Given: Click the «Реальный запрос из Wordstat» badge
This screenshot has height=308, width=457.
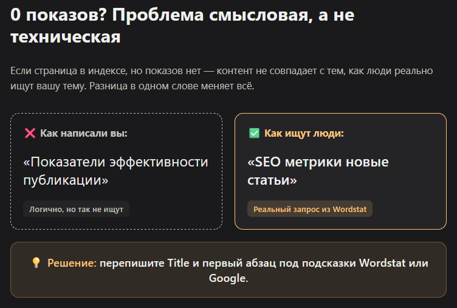Looking at the screenshot, I should coord(310,209).
